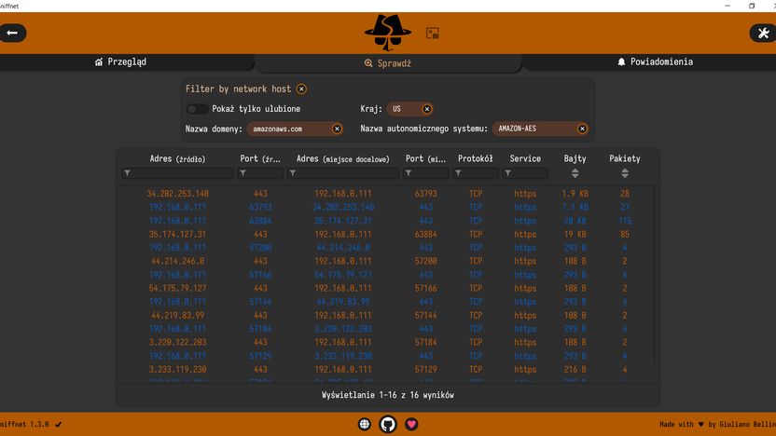Open settings with the wrench icon

763,34
